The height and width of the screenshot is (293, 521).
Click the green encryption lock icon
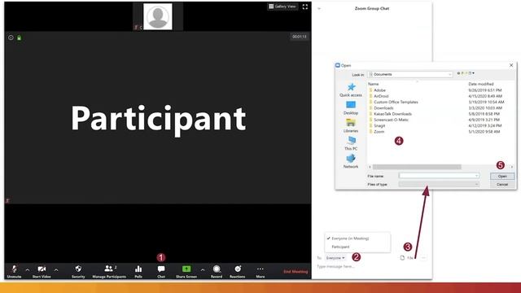tap(19, 37)
